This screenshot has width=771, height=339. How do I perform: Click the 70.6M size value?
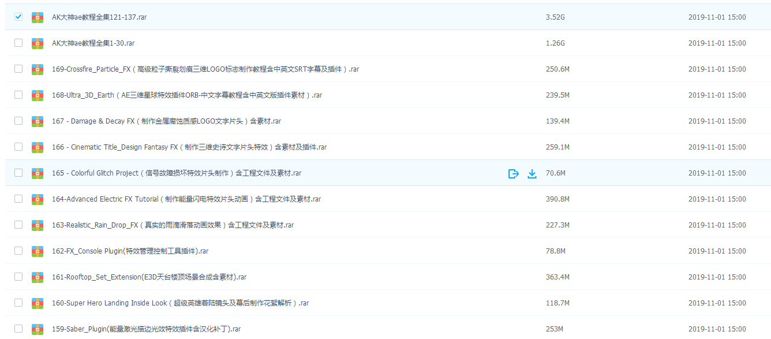coord(556,173)
